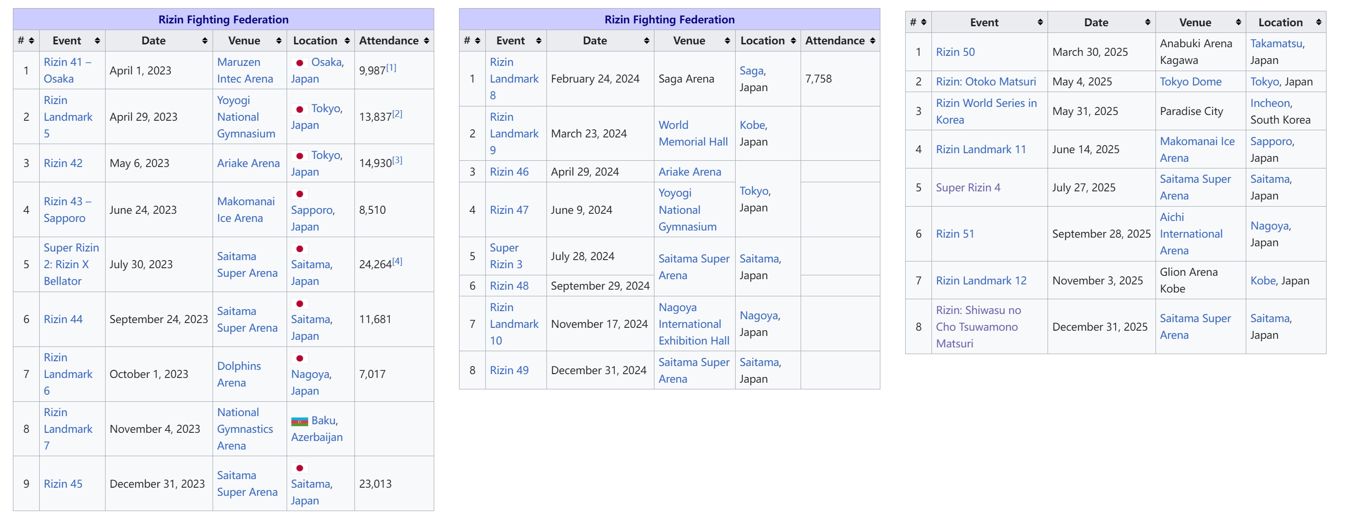Screen dimensions: 1348x523
Task: Sort first table by Venue column
Action: pyautogui.click(x=278, y=41)
